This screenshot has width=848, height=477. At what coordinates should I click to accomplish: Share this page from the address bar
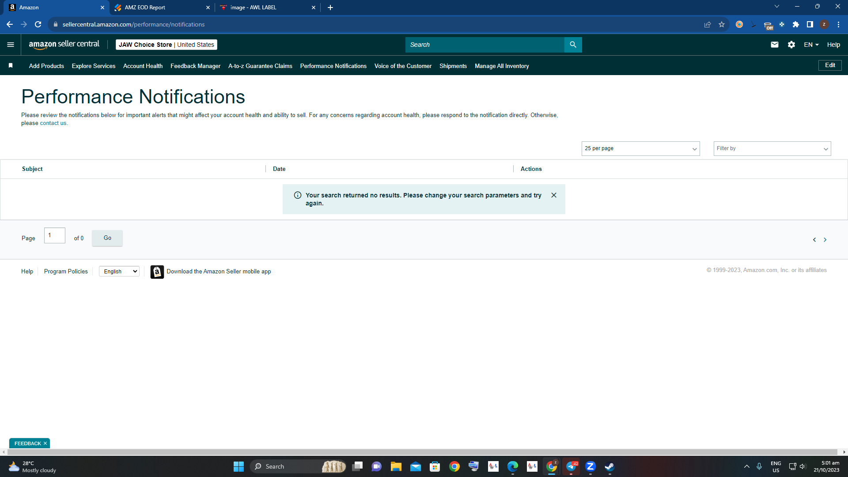(x=708, y=24)
